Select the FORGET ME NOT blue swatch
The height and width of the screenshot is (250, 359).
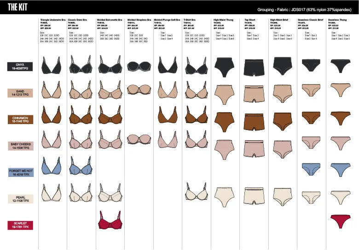tap(21, 172)
